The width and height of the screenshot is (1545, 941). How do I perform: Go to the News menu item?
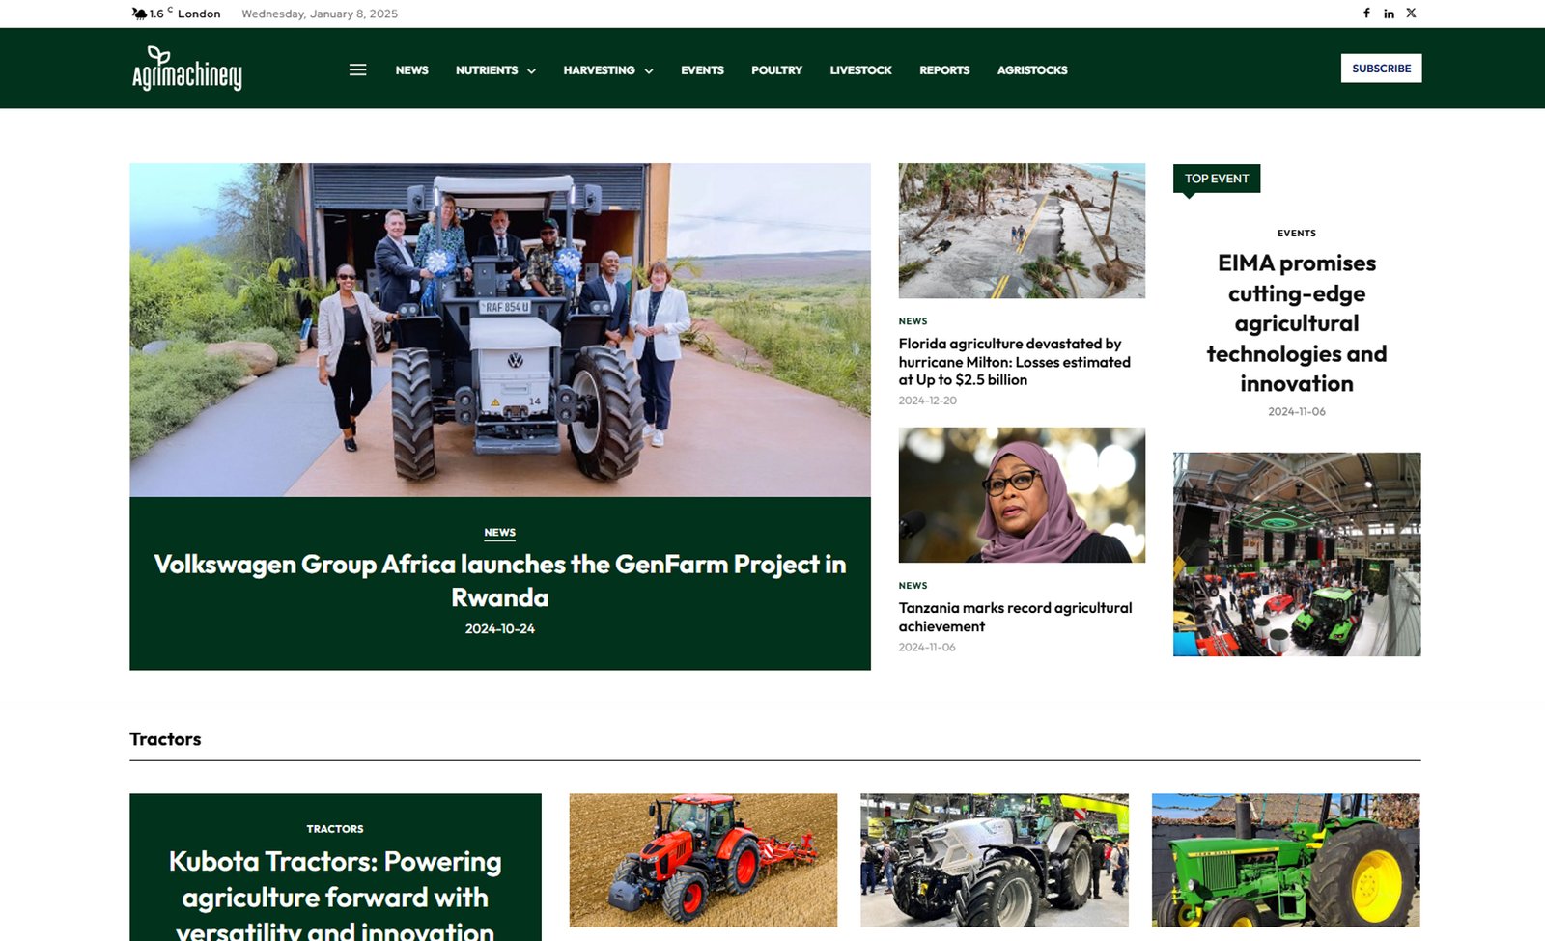[411, 70]
